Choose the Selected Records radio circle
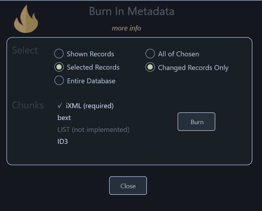This screenshot has width=262, height=211. (x=59, y=67)
